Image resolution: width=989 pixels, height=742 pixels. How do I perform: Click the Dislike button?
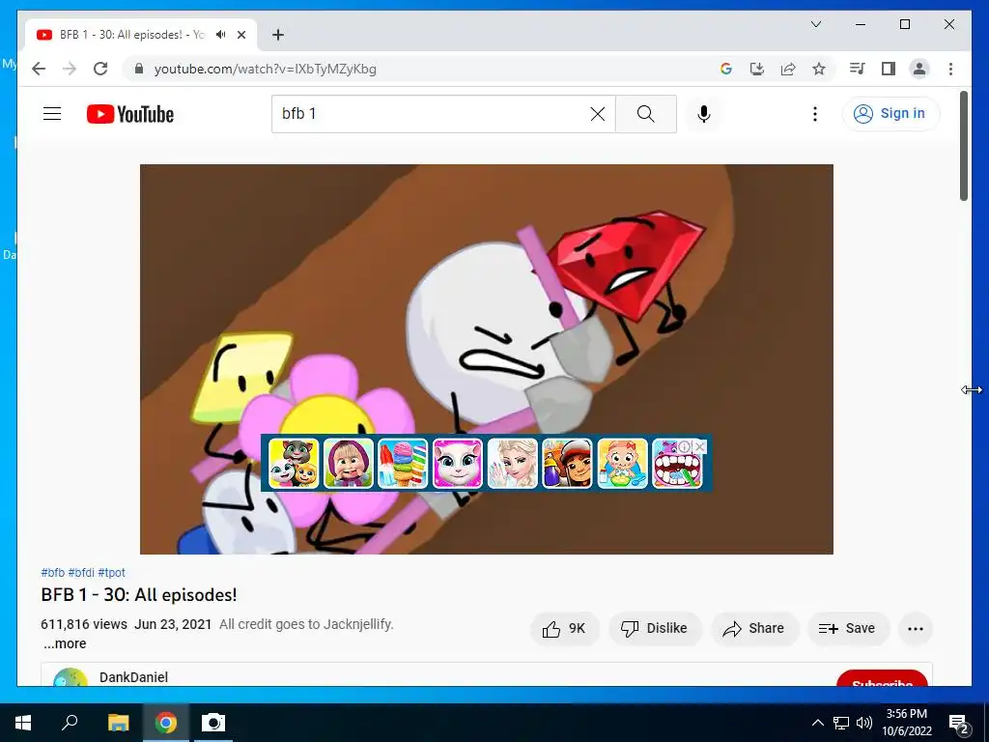pyautogui.click(x=655, y=628)
